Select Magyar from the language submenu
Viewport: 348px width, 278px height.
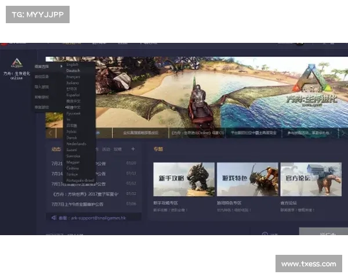(x=73, y=162)
